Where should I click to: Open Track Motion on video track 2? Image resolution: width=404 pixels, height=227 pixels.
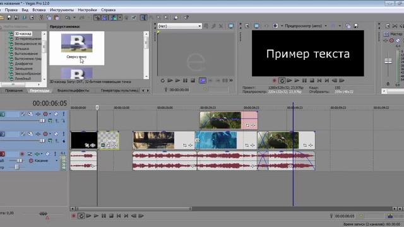click(30, 134)
